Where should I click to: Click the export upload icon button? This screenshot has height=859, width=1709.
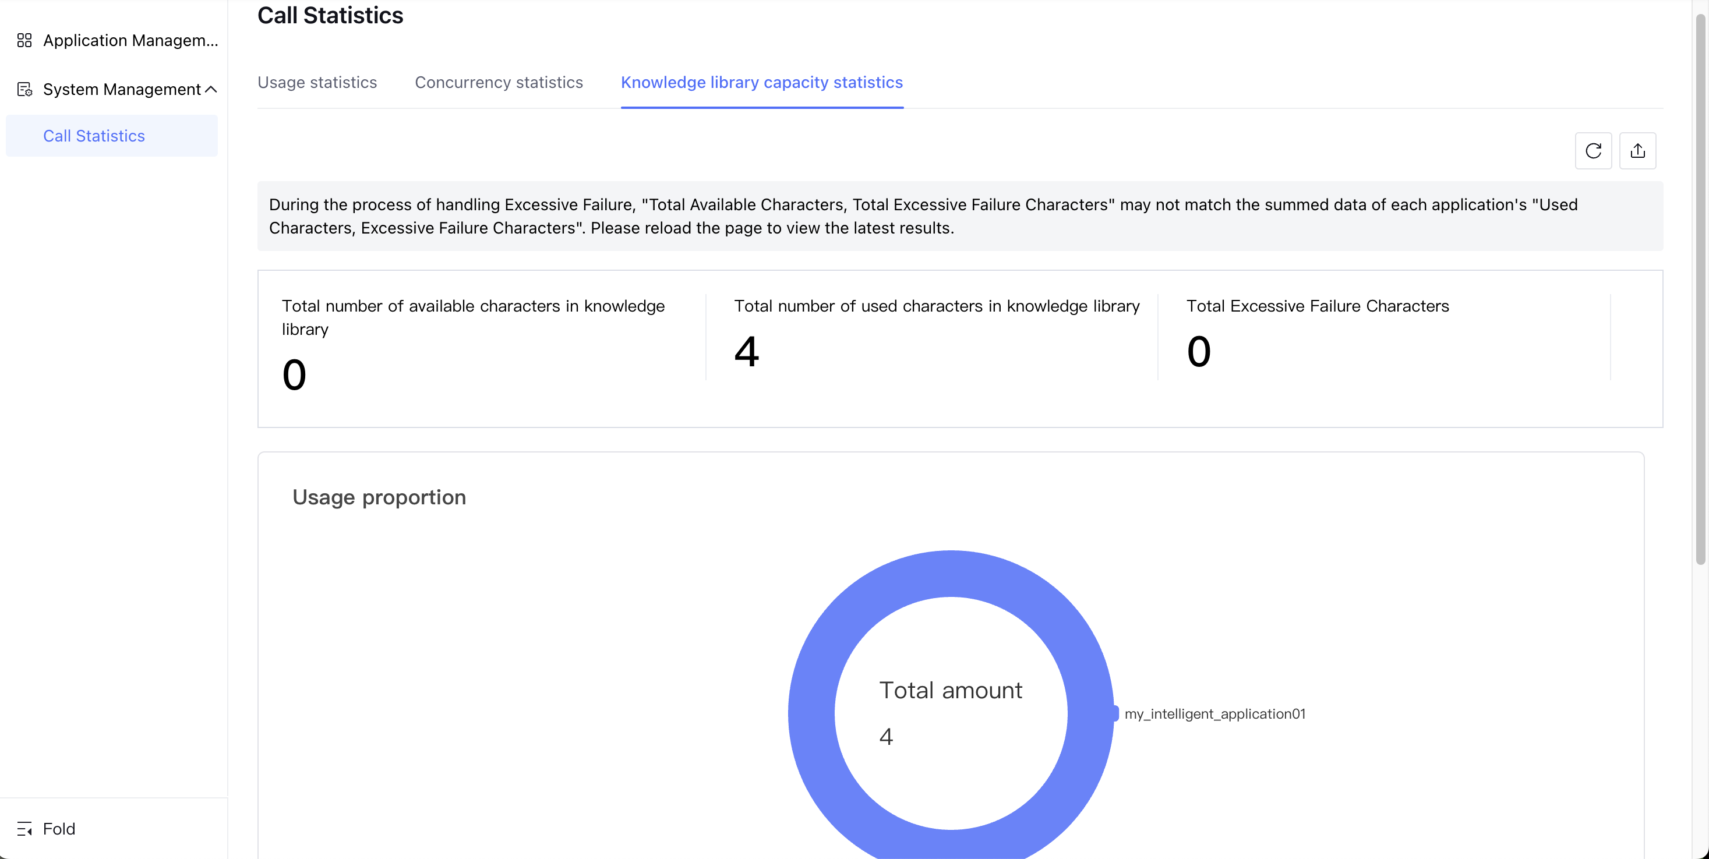tap(1637, 151)
